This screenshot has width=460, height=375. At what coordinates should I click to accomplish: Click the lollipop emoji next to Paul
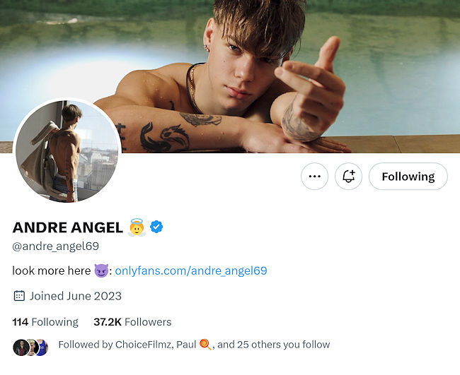point(205,345)
